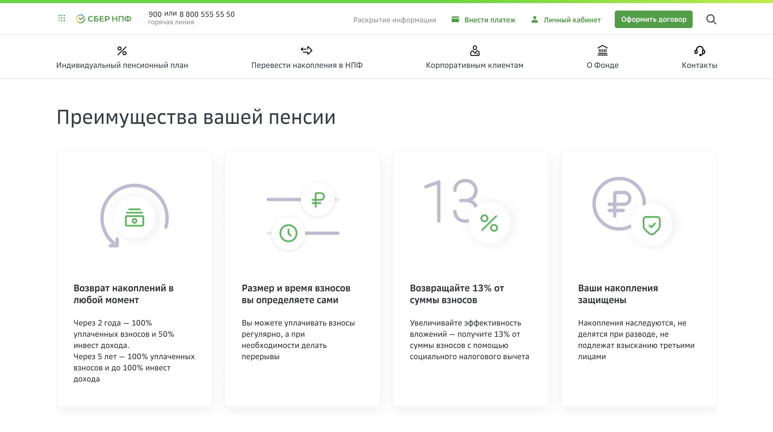The width and height of the screenshot is (773, 432).
Task: Open the Внести платеж link
Action: 490,20
